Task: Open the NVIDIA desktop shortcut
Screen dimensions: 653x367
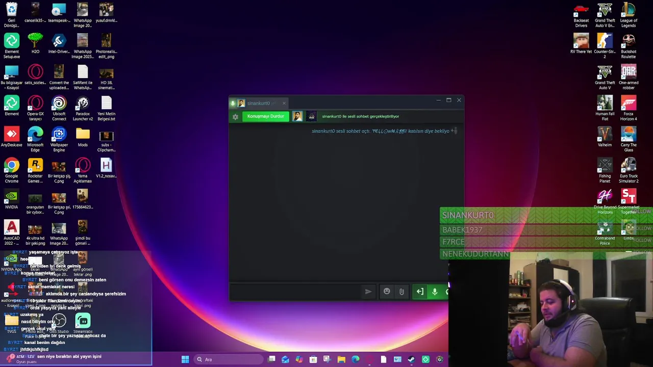Action: [11, 199]
